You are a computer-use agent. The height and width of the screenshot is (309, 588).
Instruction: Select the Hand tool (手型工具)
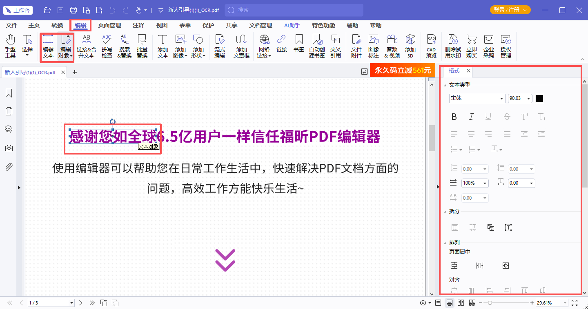10,46
